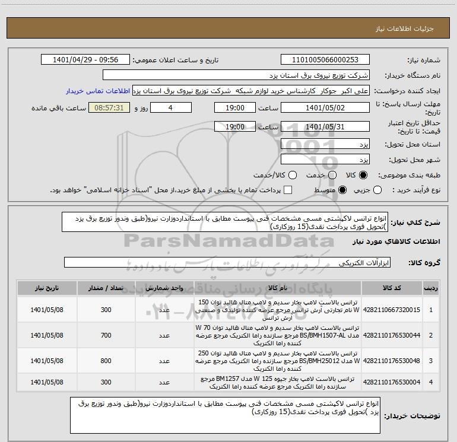Select the کالا radio button

pos(363,175)
